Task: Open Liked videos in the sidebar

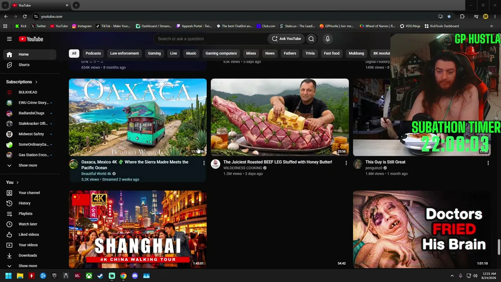Action: click(x=30, y=235)
